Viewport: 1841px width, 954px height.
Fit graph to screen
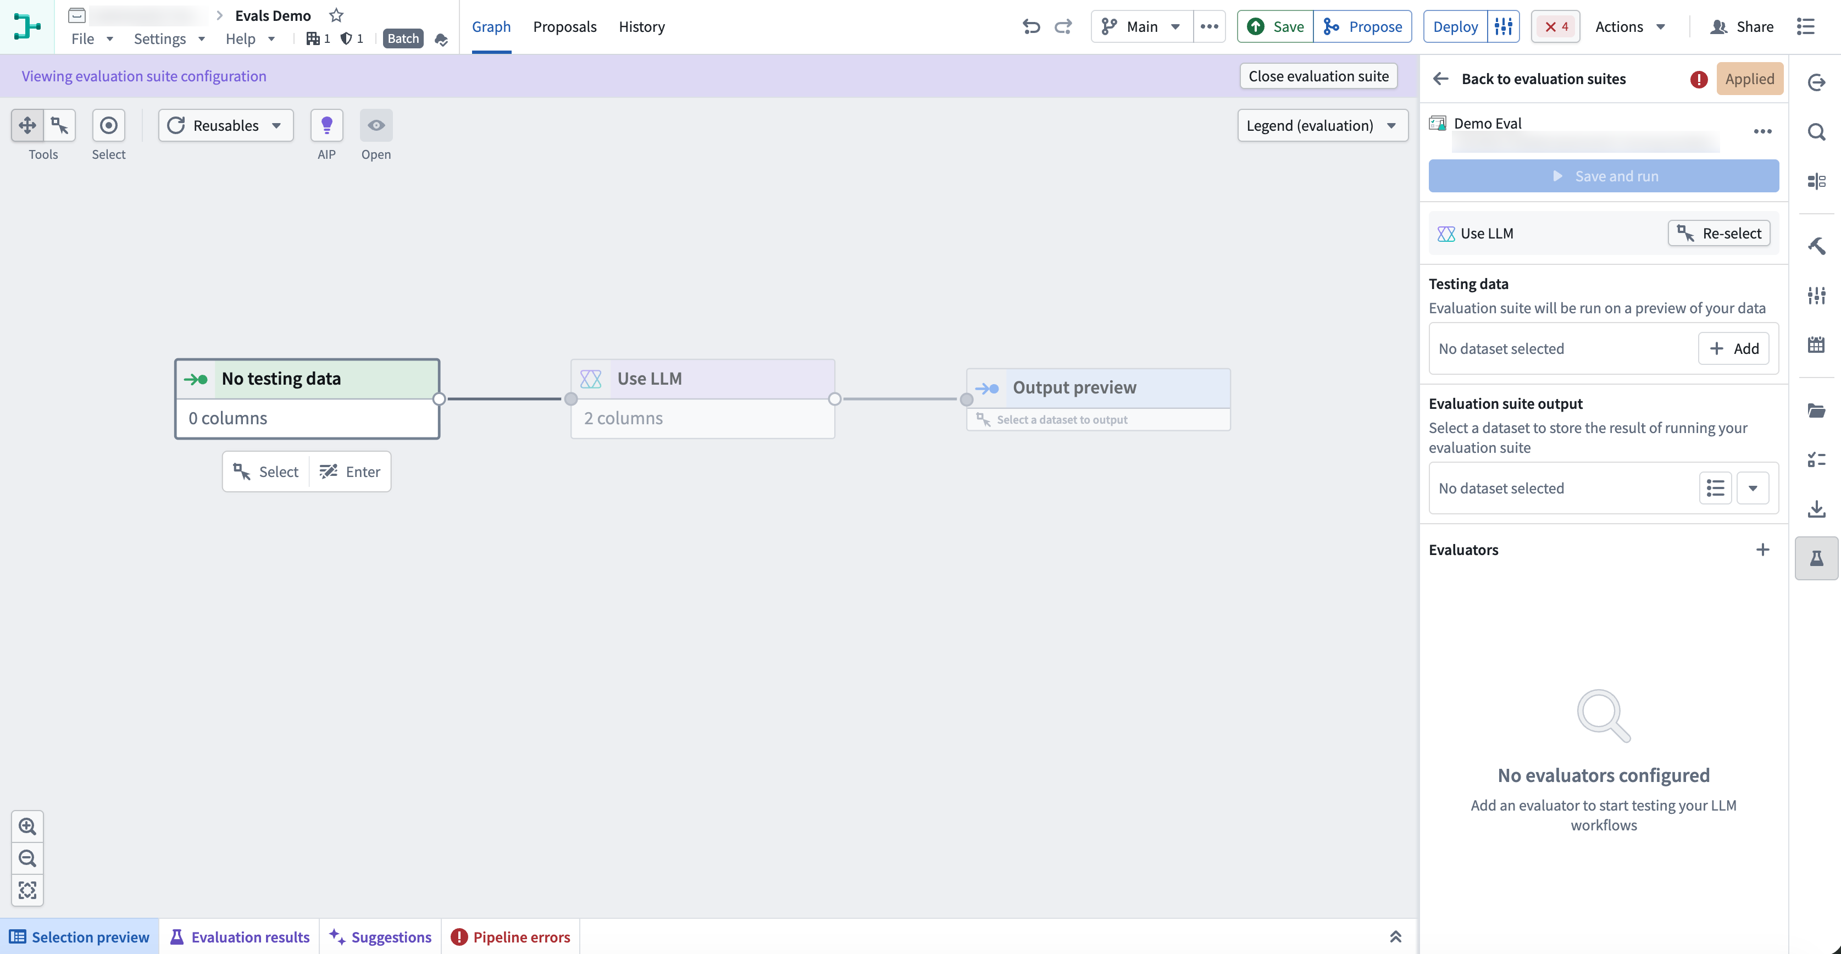tap(27, 890)
